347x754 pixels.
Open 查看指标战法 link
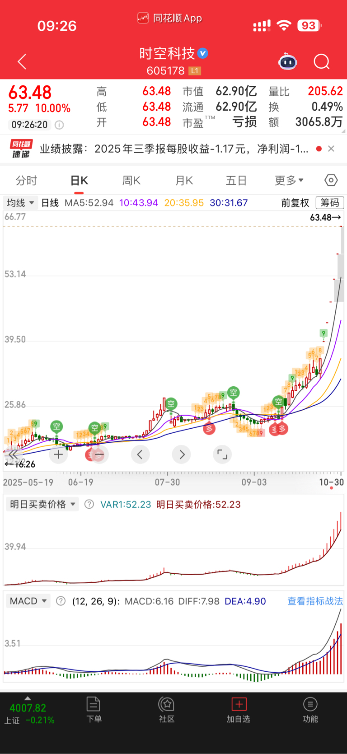coord(315,601)
